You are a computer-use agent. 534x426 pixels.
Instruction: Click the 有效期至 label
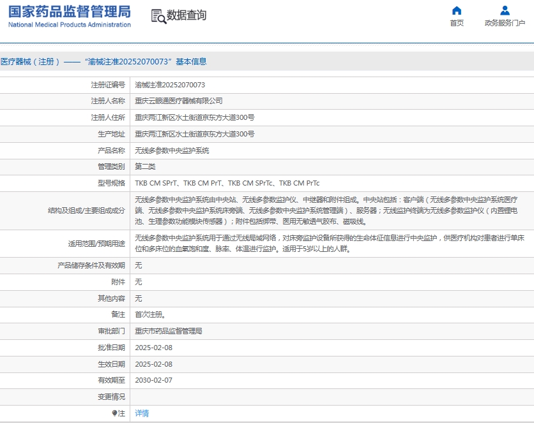(111, 380)
